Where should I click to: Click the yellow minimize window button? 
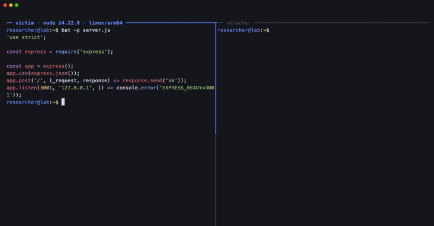[11, 5]
